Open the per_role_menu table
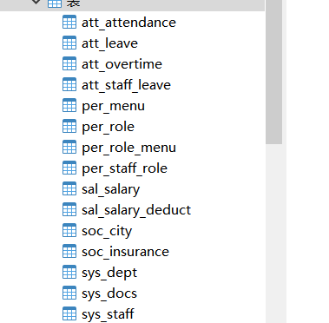 click(128, 148)
